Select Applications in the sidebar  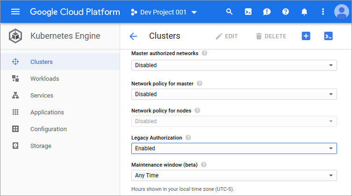tap(60, 112)
